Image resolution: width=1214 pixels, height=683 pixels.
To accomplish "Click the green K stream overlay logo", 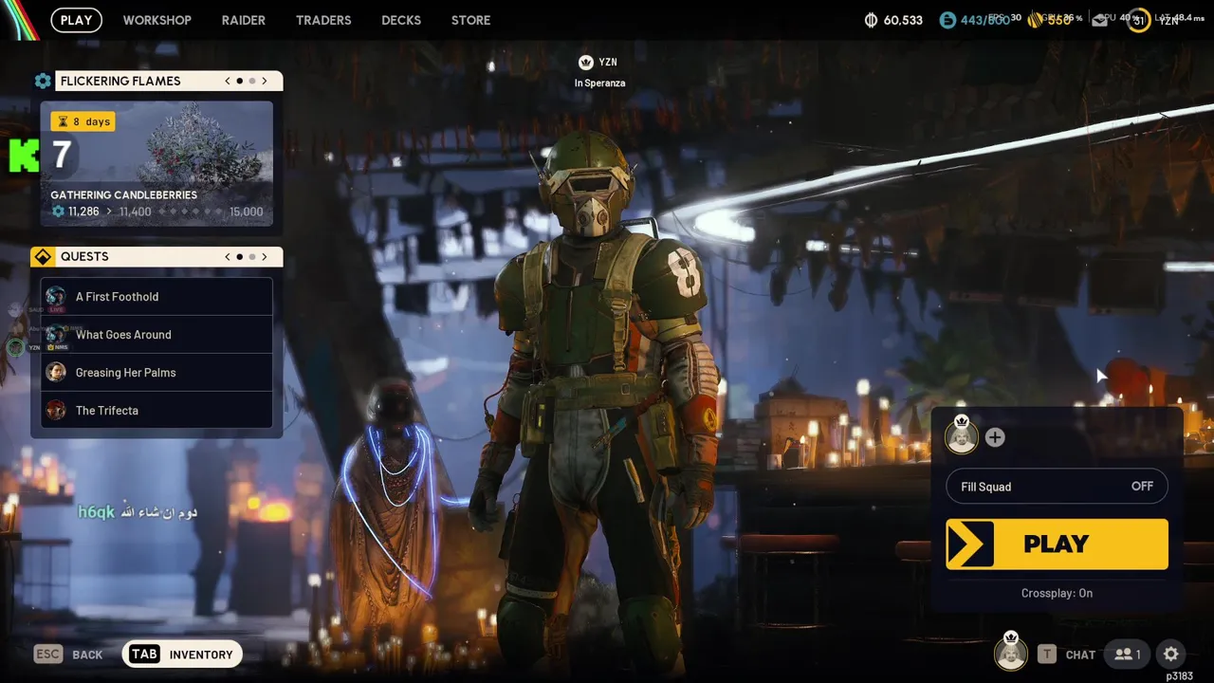I will [x=23, y=156].
